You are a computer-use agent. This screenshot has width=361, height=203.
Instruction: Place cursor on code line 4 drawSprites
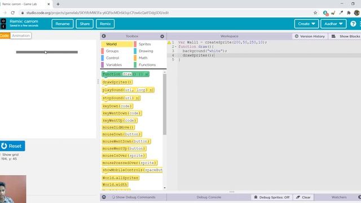tap(199, 55)
